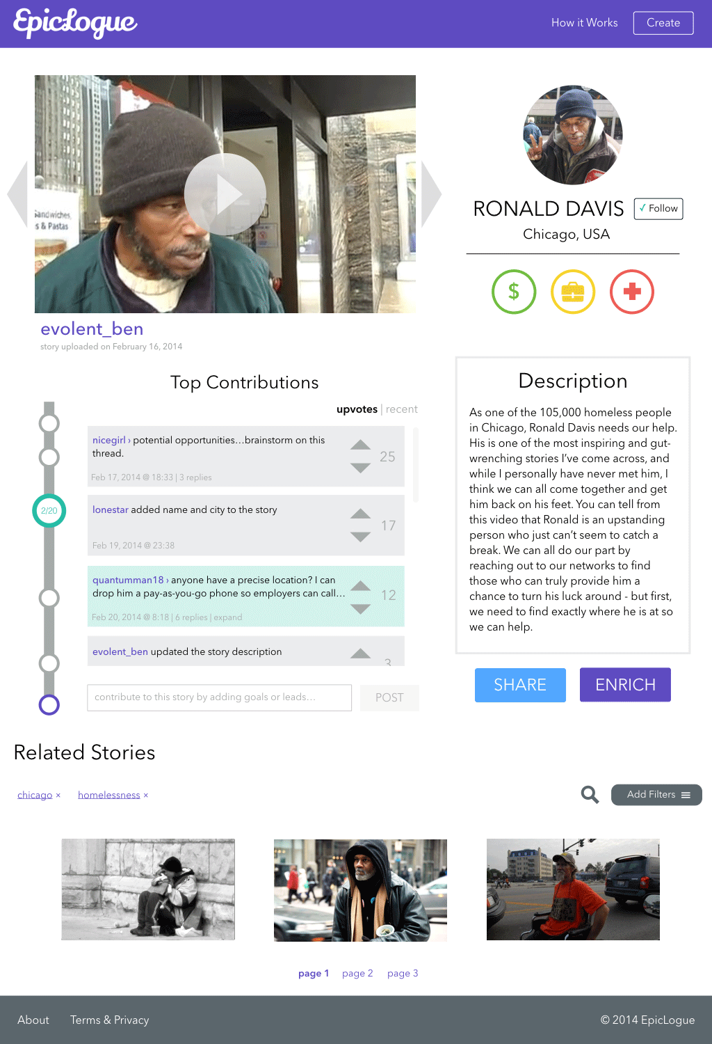Image resolution: width=712 pixels, height=1044 pixels.
Task: Expand the quantumman18 thread replies
Action: click(x=228, y=617)
